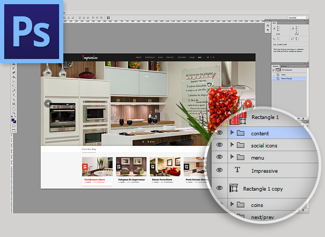Viewport: 325px width, 237px height.
Task: Select the Path Selection tool
Action: coord(14,100)
